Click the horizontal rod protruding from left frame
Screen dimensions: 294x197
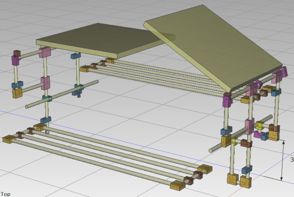point(33,104)
